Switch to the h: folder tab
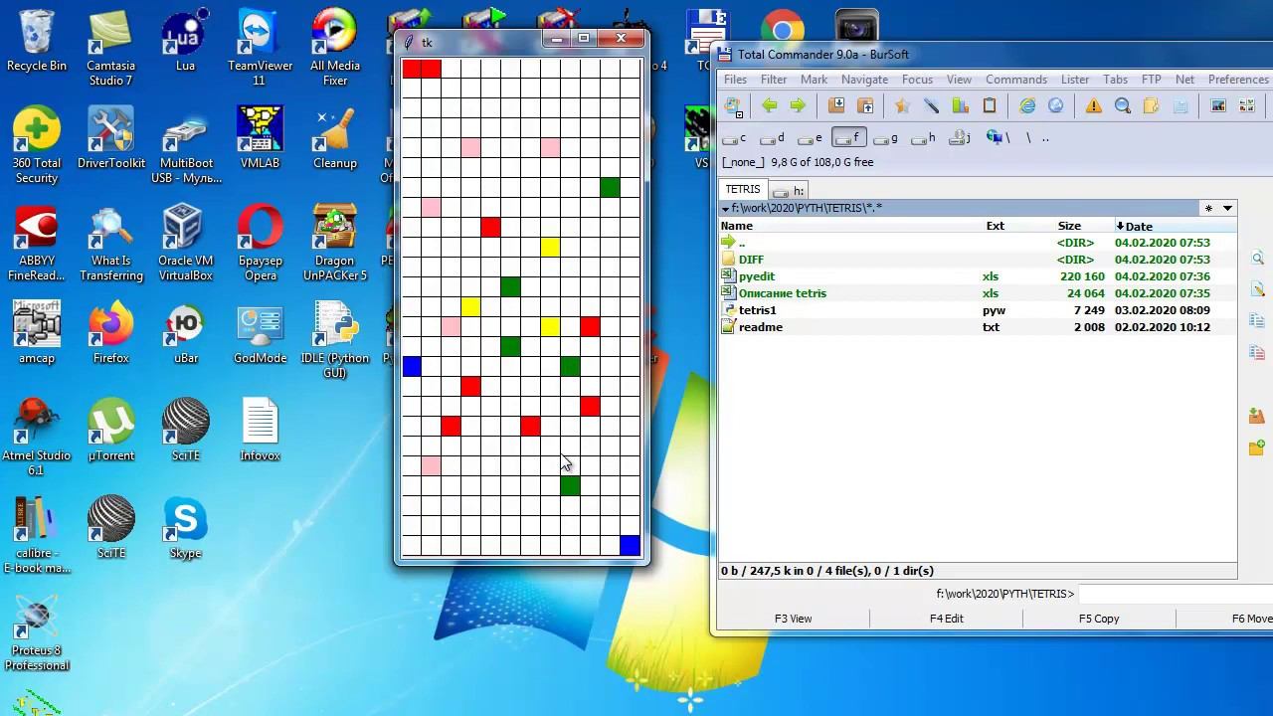1273x716 pixels. click(x=790, y=191)
